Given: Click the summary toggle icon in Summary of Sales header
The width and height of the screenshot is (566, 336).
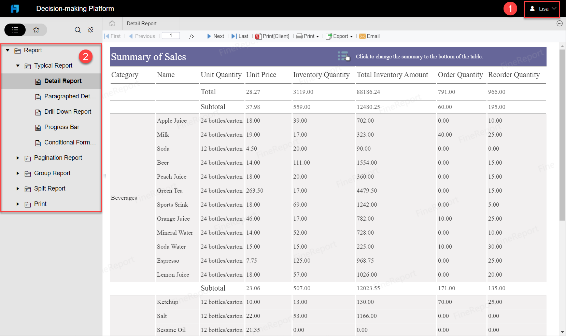Looking at the screenshot, I should (x=343, y=56).
